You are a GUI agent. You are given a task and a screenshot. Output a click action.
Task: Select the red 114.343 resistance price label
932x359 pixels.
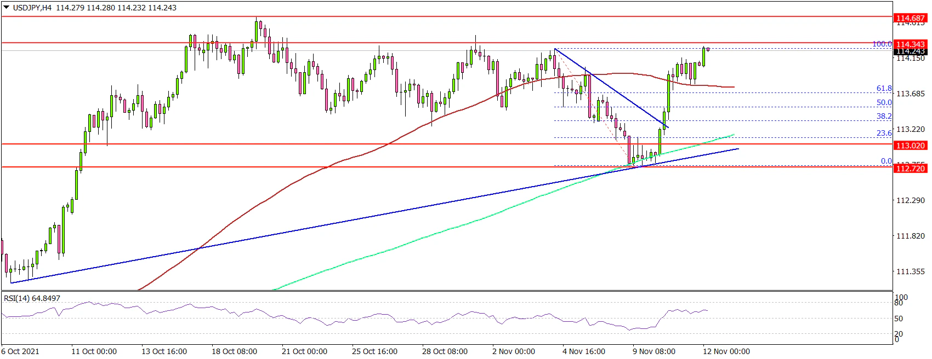point(910,44)
